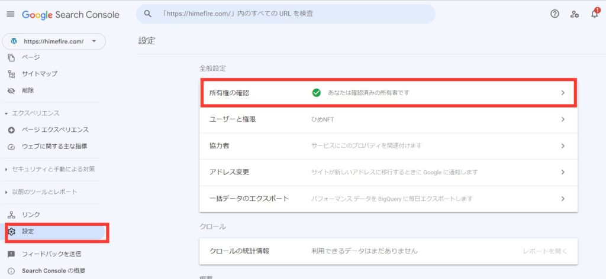606x279 pixels.
Task: Click chevron on 協力者 row
Action: (x=563, y=146)
